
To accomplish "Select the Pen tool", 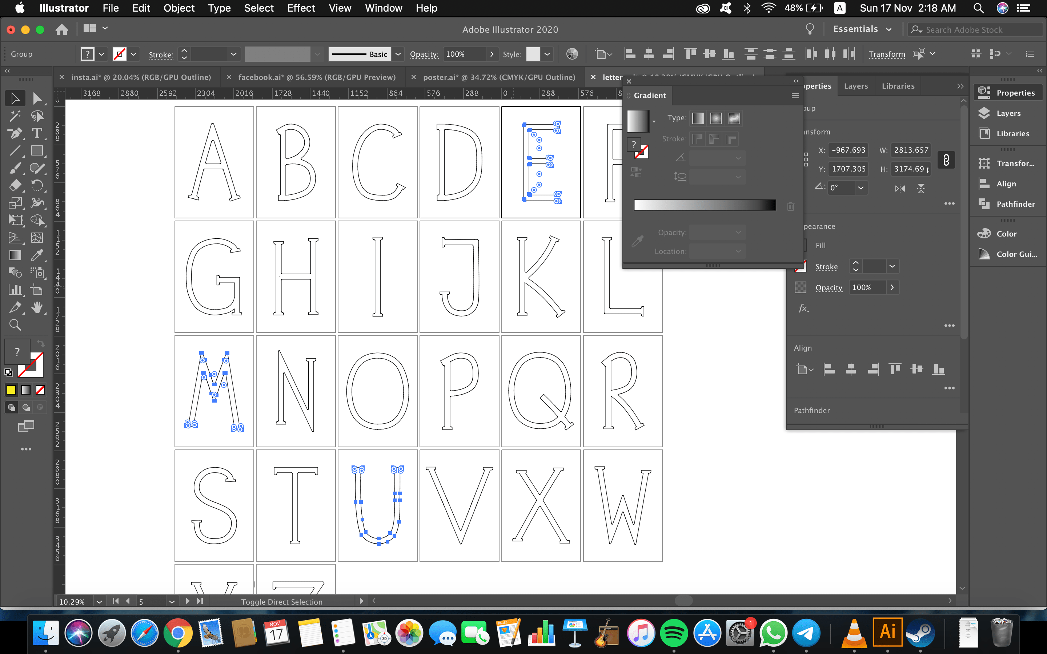I will point(15,133).
